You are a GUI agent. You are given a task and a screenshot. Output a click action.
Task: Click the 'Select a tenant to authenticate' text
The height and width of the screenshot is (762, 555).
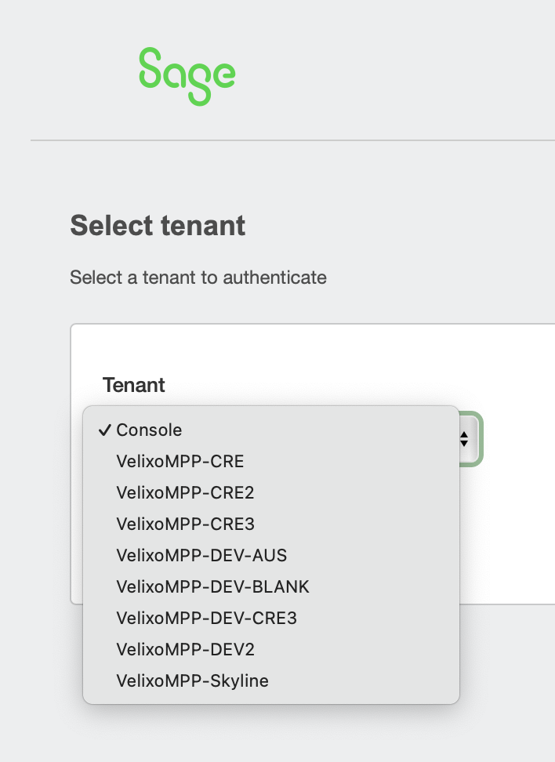click(198, 278)
